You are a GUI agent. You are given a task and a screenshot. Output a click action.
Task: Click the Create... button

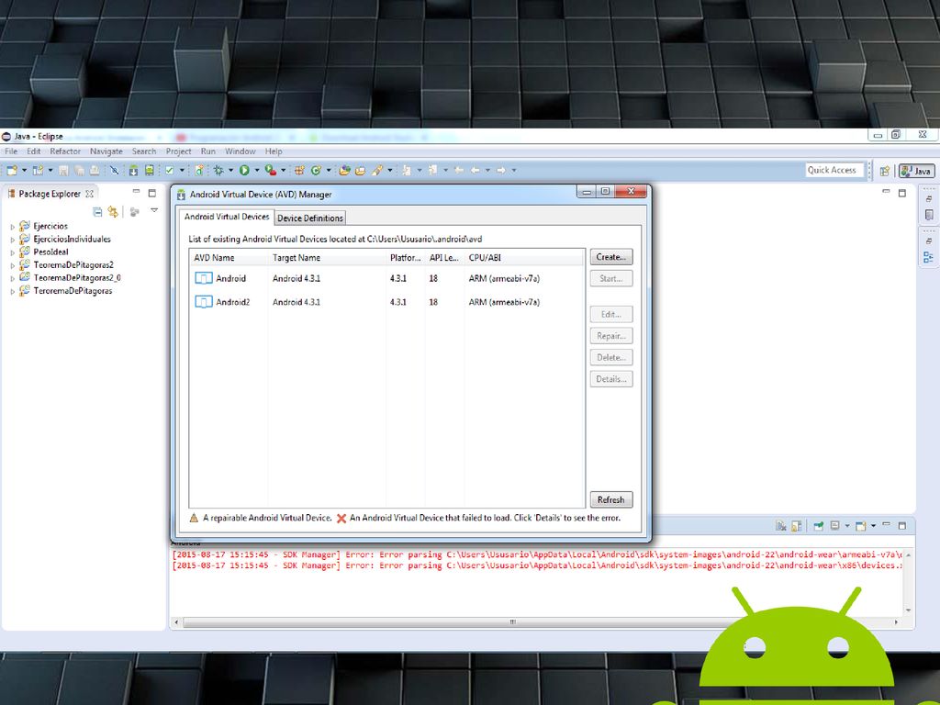610,257
